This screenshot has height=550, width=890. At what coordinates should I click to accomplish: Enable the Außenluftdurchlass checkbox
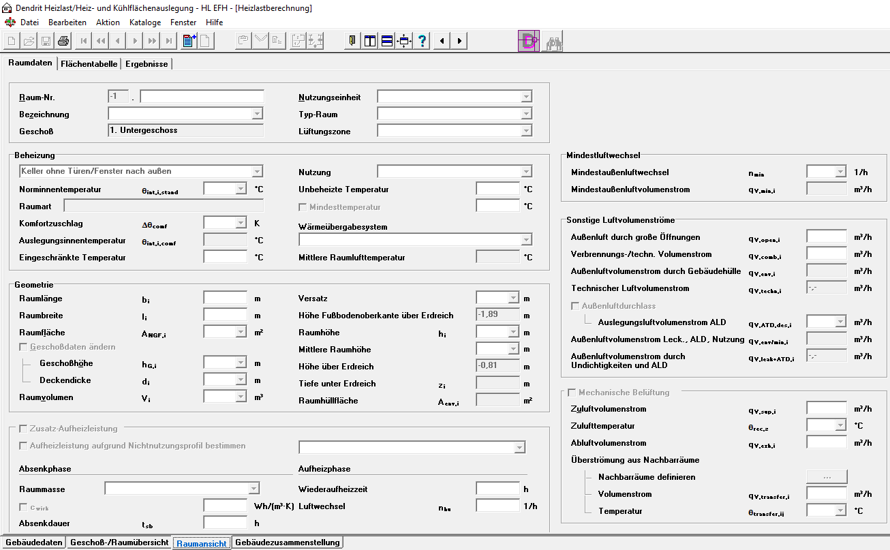[x=575, y=306]
